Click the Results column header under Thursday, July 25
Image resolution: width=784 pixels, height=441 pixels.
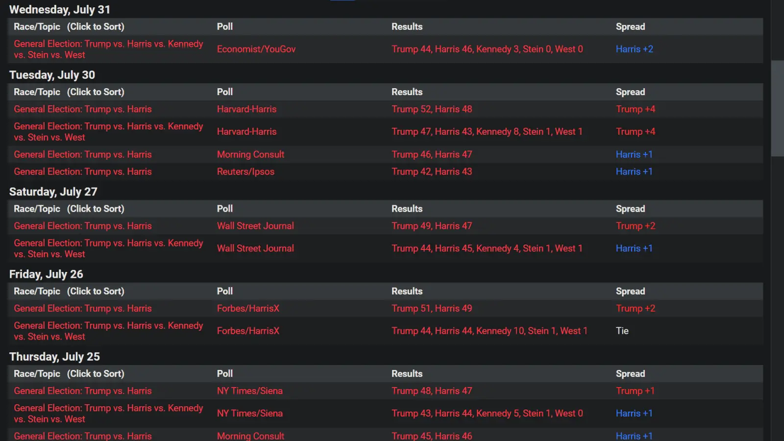tap(407, 374)
